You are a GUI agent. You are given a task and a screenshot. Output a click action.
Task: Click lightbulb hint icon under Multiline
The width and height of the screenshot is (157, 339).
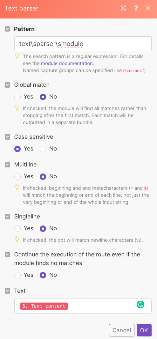point(17,188)
